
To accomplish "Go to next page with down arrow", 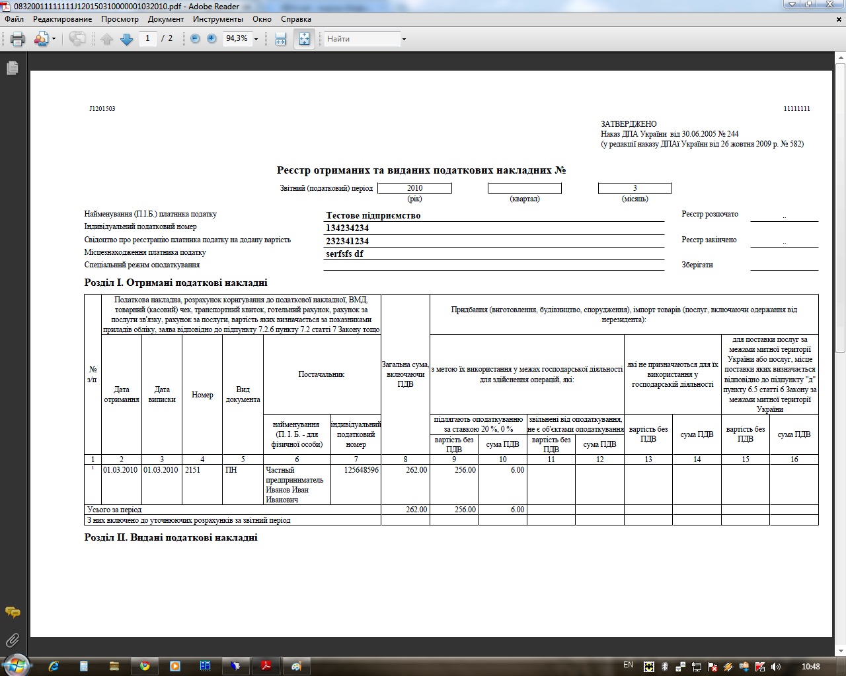I will pos(127,39).
